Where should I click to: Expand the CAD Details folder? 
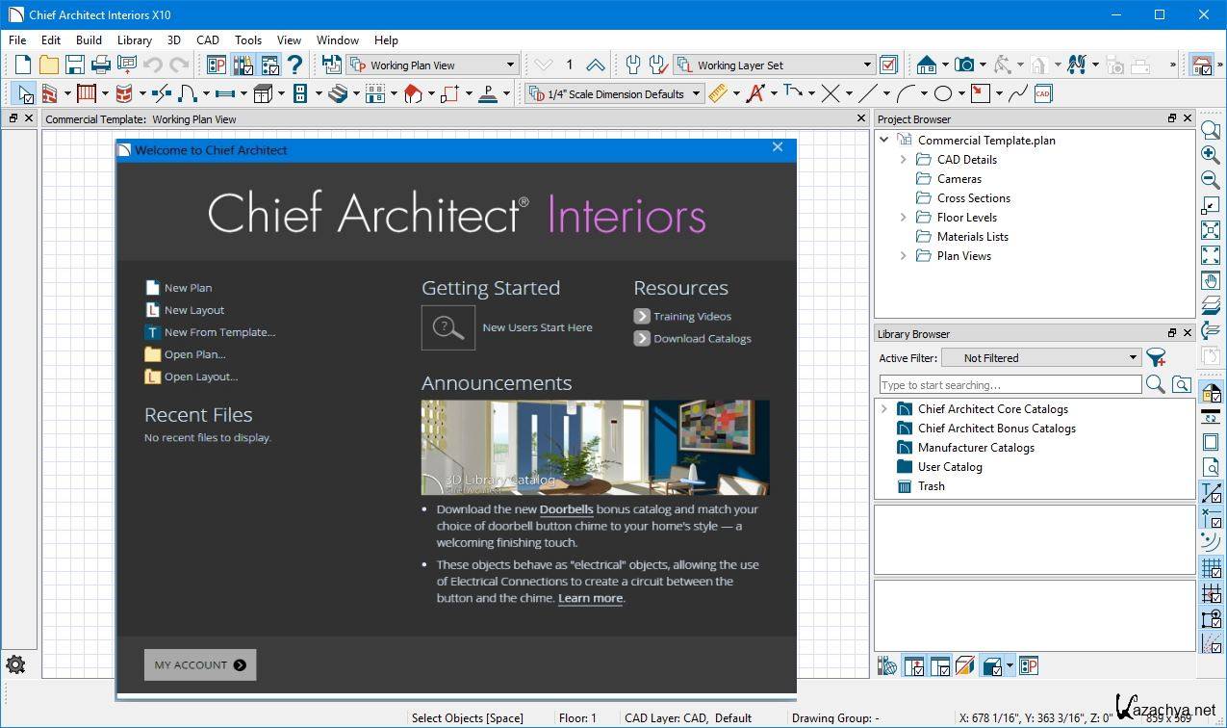[903, 160]
